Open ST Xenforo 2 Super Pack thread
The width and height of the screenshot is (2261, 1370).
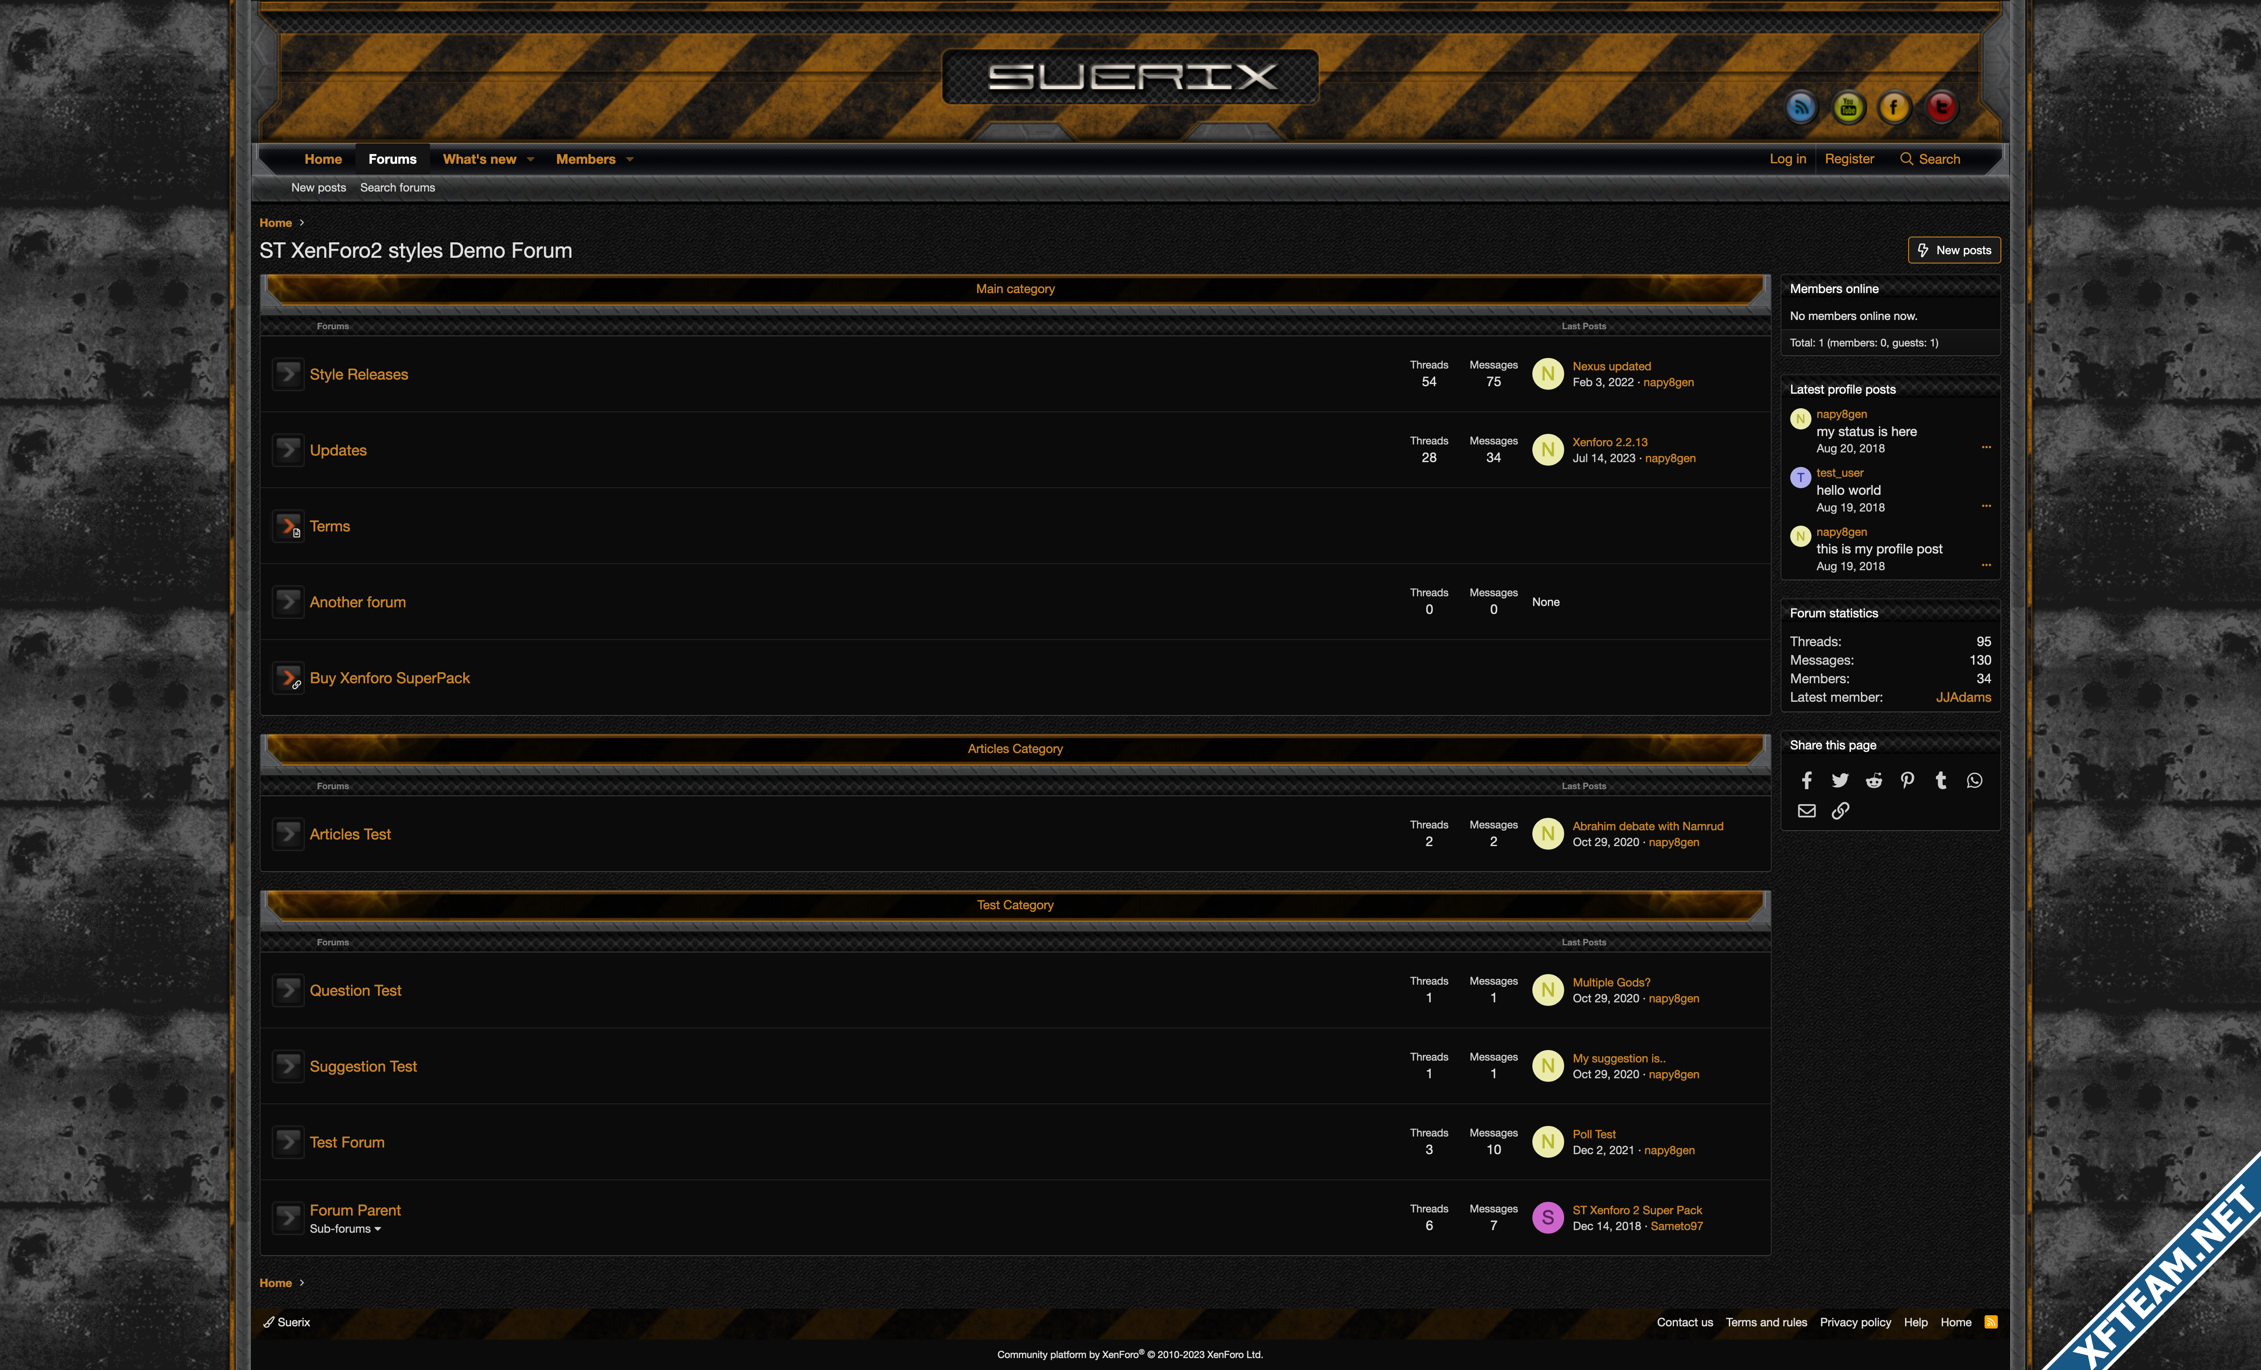(x=1637, y=1210)
